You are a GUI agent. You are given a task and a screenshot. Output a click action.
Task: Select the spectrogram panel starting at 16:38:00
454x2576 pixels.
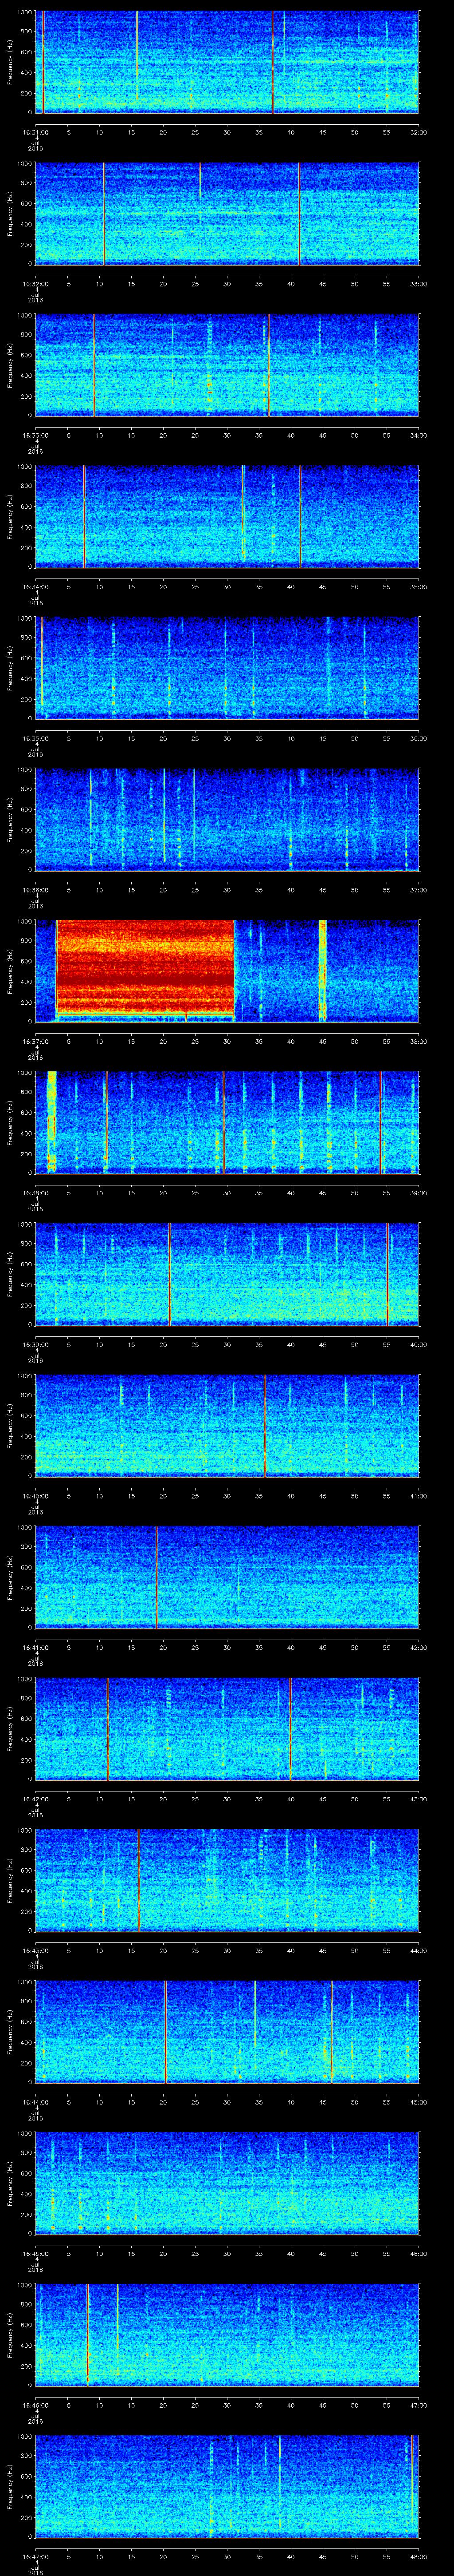pyautogui.click(x=227, y=1123)
